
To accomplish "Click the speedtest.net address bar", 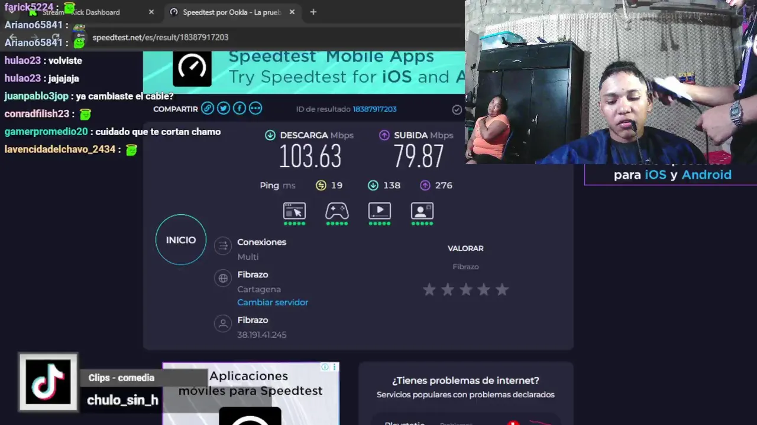I will point(272,37).
